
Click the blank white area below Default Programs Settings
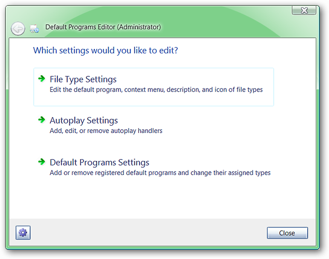[164, 198]
